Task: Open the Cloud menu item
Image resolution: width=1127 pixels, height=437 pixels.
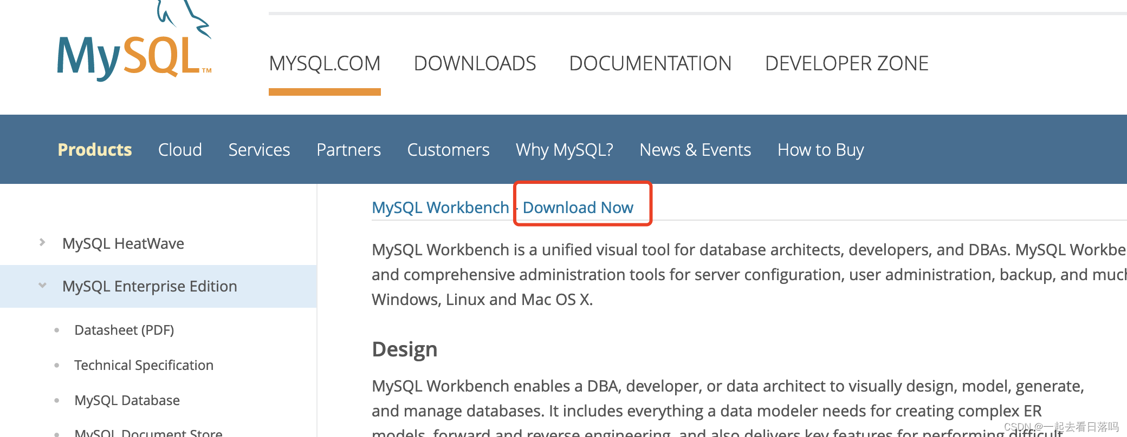Action: coord(180,149)
